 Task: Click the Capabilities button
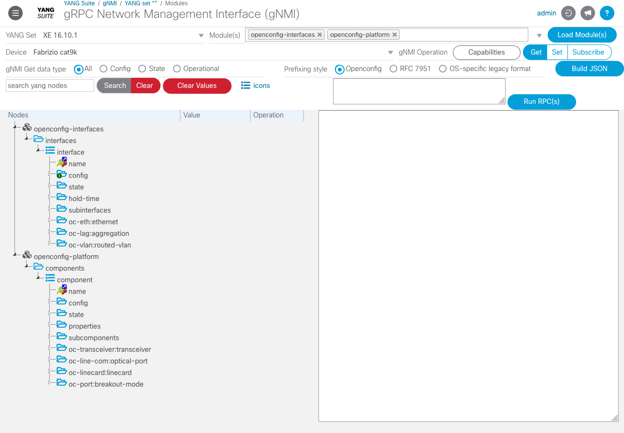click(486, 52)
